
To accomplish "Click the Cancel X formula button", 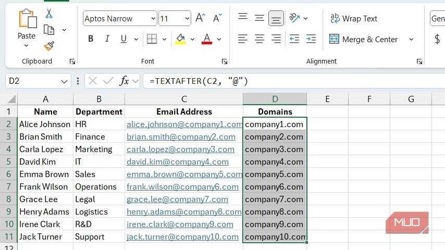I will point(93,81).
